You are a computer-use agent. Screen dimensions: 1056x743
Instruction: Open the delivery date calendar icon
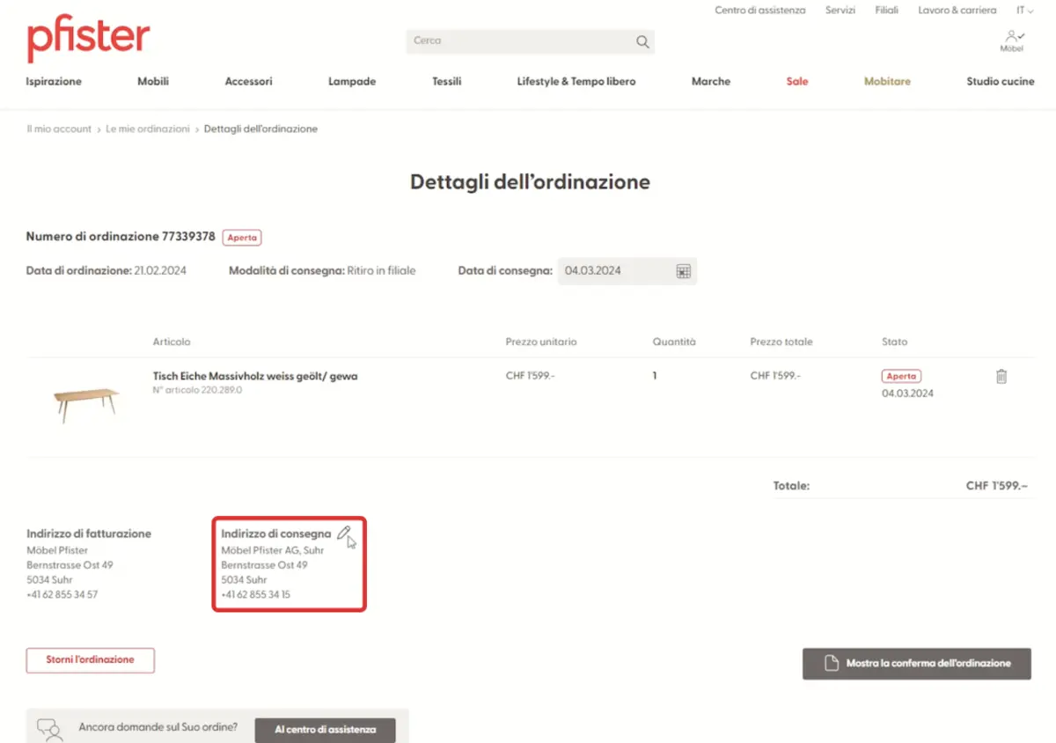click(x=683, y=271)
